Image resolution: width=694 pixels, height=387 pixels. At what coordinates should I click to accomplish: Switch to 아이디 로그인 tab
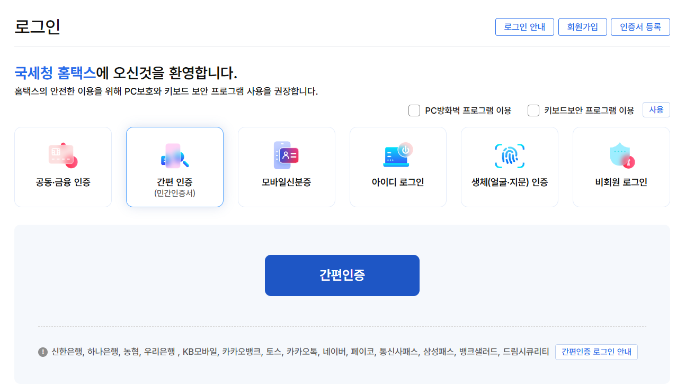click(x=398, y=167)
